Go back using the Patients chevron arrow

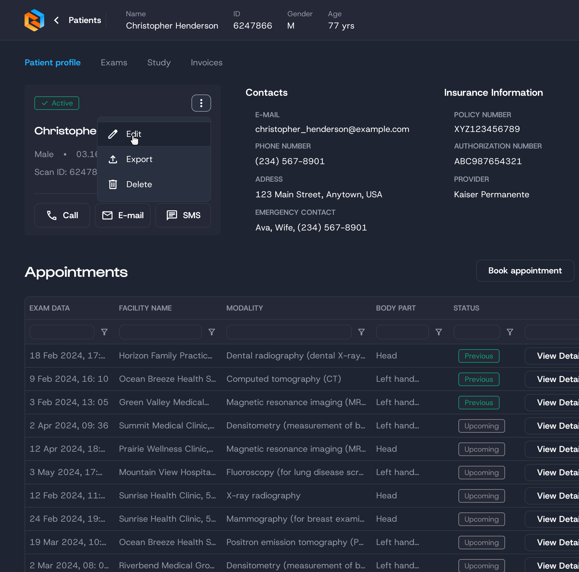[56, 20]
